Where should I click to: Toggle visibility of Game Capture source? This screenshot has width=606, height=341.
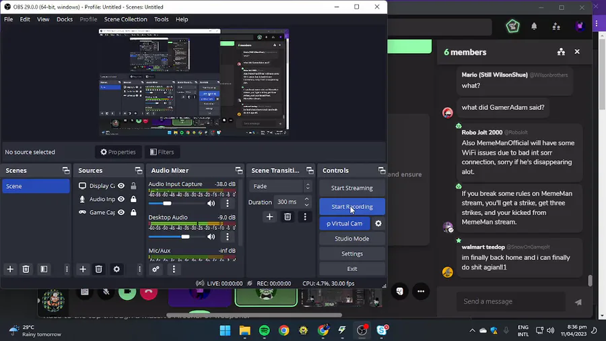[121, 212]
